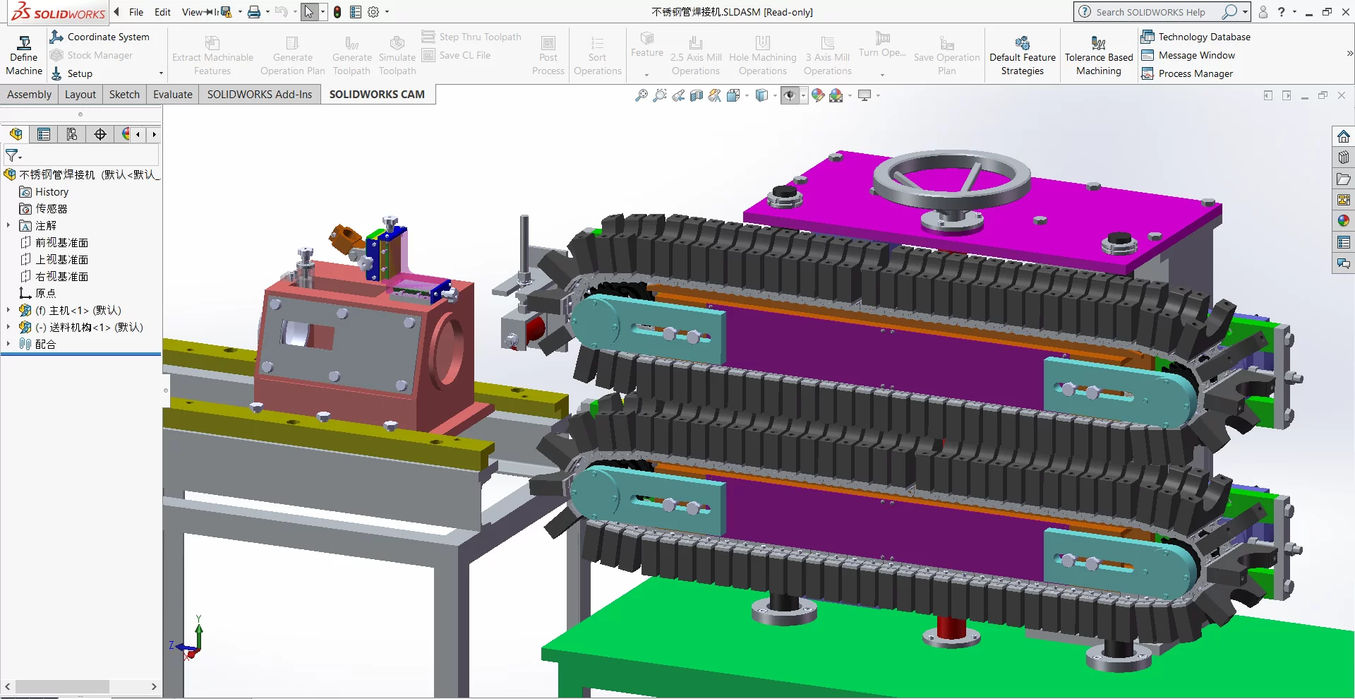Open SOLIDWORKS Resources home in task pane
The width and height of the screenshot is (1355, 699).
coord(1344,136)
